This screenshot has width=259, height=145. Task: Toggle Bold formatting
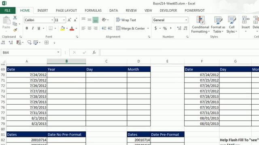click(27, 28)
